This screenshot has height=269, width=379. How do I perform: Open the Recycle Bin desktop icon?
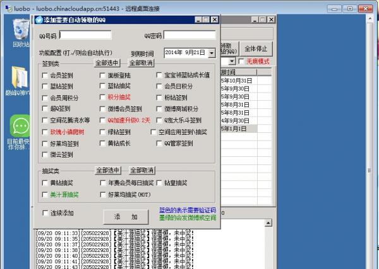pos(21,30)
